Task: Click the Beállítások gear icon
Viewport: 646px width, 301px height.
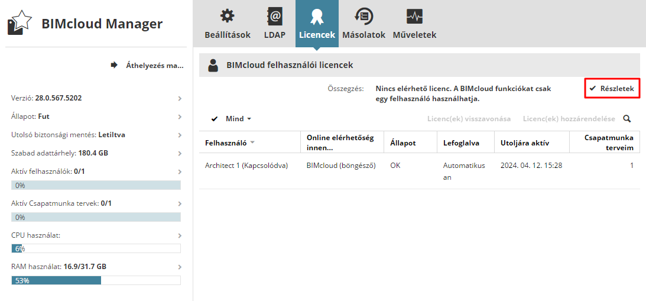Action: (x=227, y=16)
